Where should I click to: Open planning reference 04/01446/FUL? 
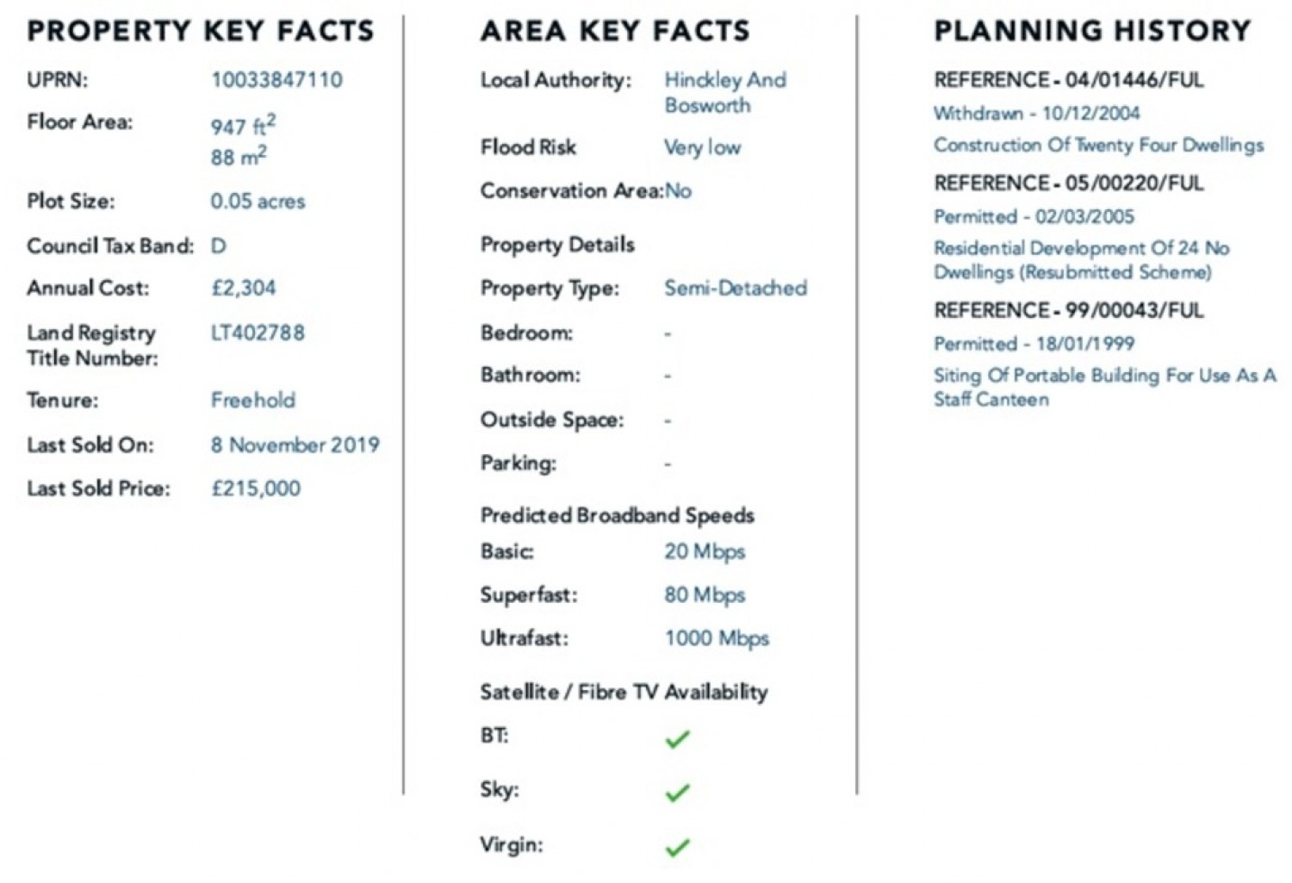tap(1068, 80)
